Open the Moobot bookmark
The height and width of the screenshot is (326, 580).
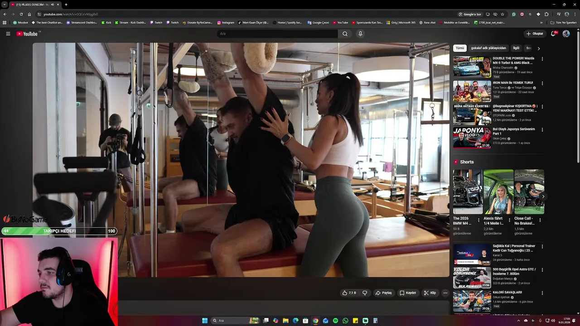21,22
